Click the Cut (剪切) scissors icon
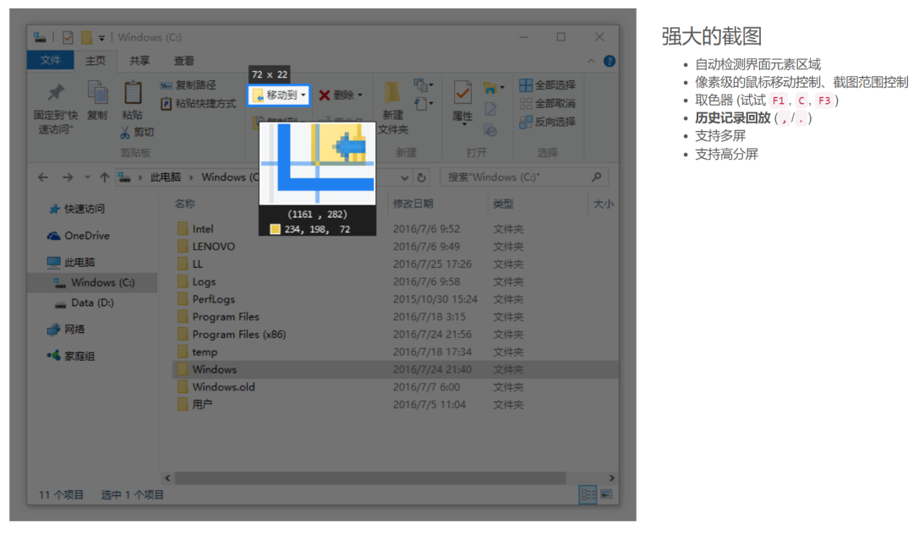 coord(124,133)
